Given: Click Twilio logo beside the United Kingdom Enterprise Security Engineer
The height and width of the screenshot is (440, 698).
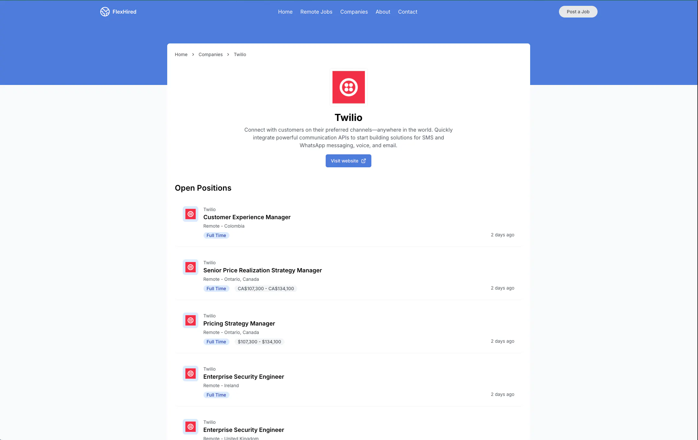Looking at the screenshot, I should [x=191, y=427].
